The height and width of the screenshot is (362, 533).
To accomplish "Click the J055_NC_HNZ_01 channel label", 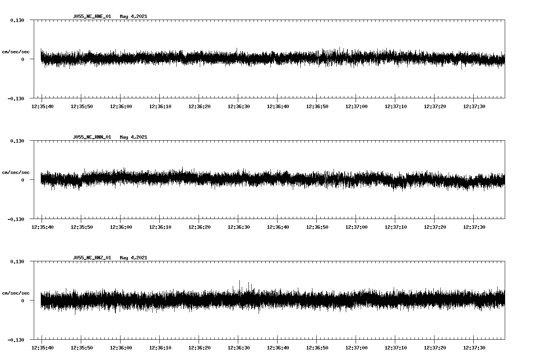I will (91, 258).
